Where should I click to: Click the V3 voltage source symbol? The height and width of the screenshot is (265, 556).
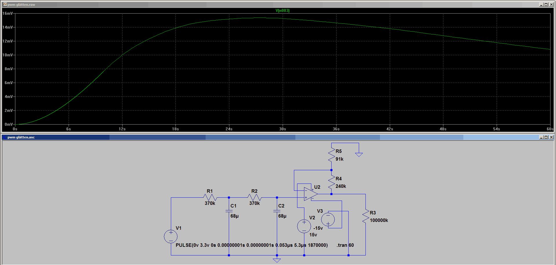pos(328,220)
